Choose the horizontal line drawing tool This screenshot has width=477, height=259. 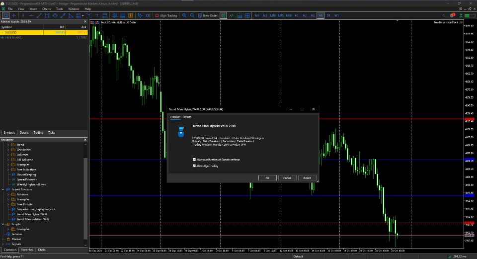point(31,15)
